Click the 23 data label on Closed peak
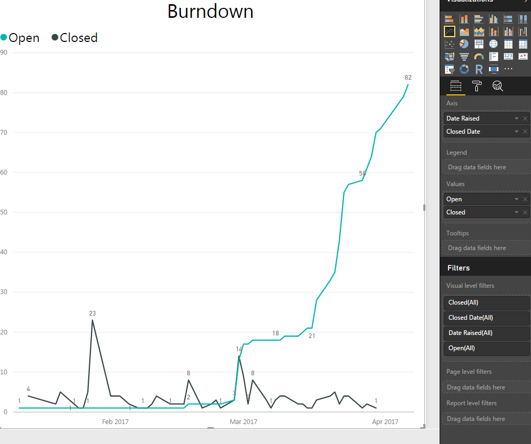The width and height of the screenshot is (531, 444). pos(92,313)
